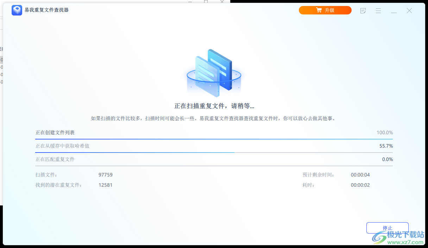Click the scanning documents illustration
The height and width of the screenshot is (248, 428).
[x=214, y=73]
